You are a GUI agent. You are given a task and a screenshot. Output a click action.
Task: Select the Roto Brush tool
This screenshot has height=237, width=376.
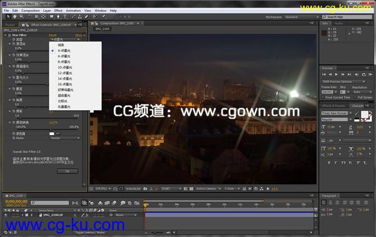pyautogui.click(x=95, y=16)
